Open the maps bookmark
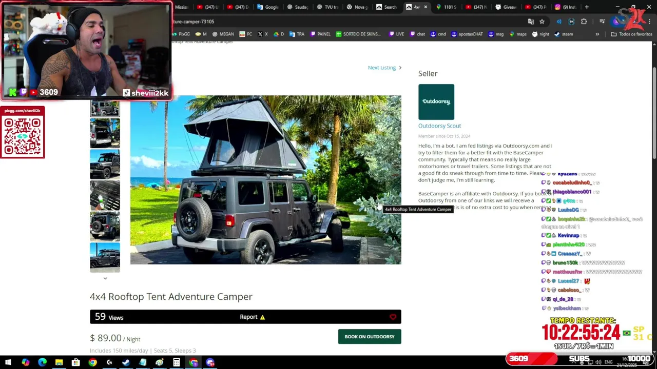The width and height of the screenshot is (657, 369). click(517, 34)
